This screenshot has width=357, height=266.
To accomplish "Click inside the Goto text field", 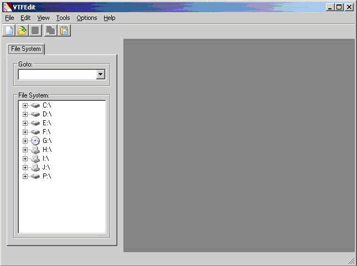I will pyautogui.click(x=58, y=74).
